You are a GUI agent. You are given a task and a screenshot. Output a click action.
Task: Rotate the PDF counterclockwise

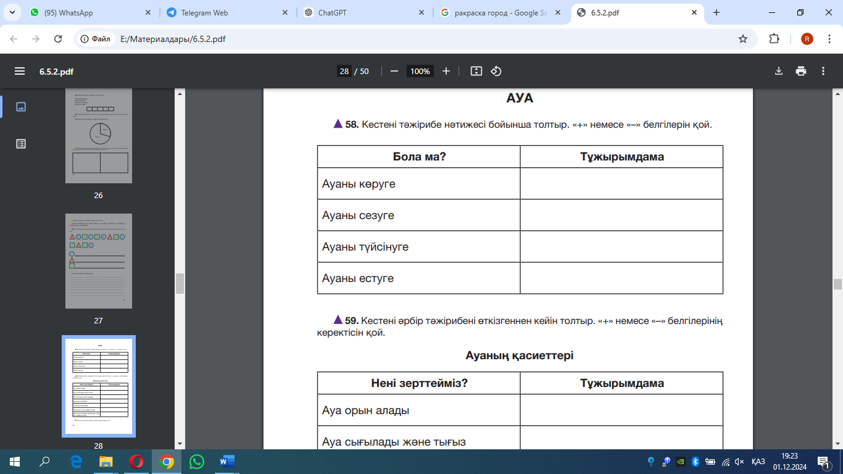[x=496, y=71]
